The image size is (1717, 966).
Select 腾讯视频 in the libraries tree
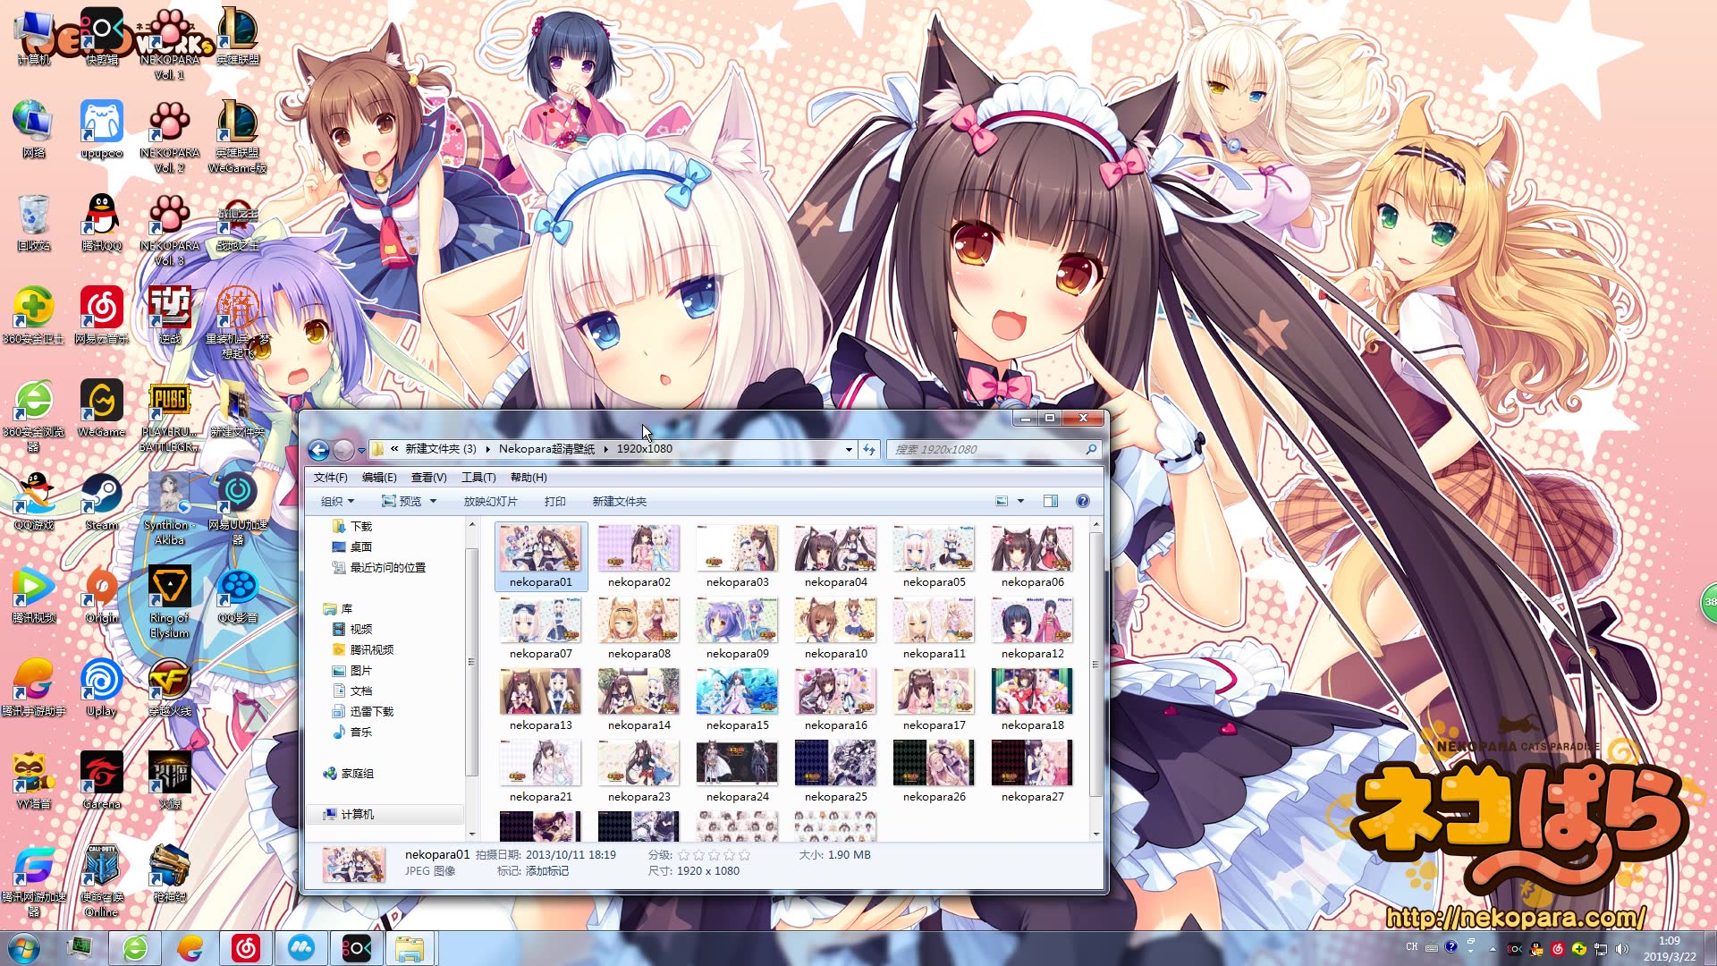(362, 649)
